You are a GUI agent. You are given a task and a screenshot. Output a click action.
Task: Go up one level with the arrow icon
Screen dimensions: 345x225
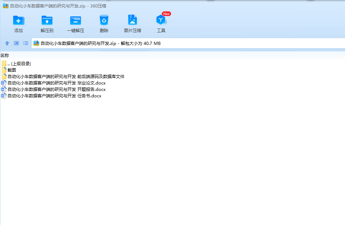point(7,43)
